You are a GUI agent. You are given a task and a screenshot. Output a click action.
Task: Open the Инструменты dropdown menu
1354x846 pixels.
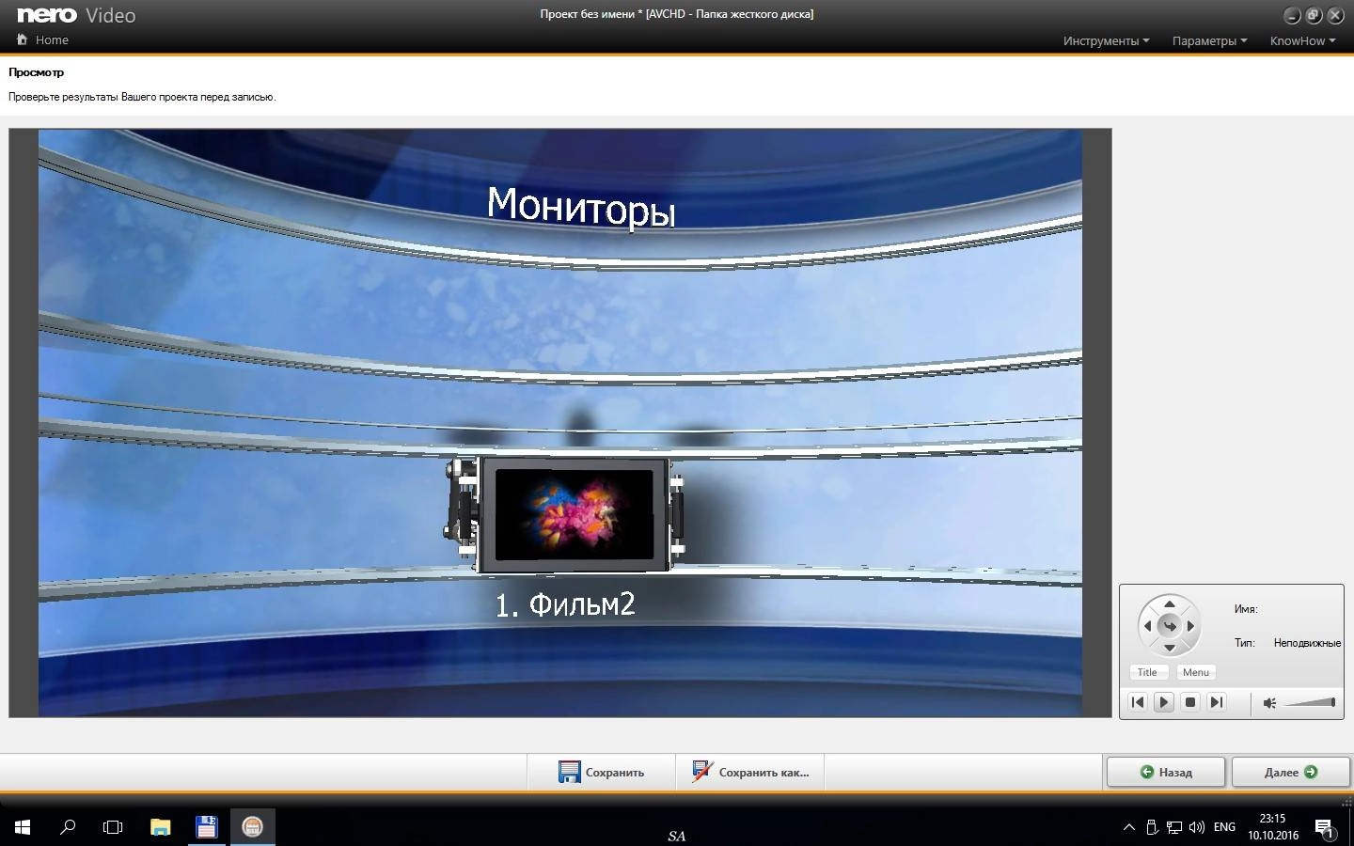1106,41
